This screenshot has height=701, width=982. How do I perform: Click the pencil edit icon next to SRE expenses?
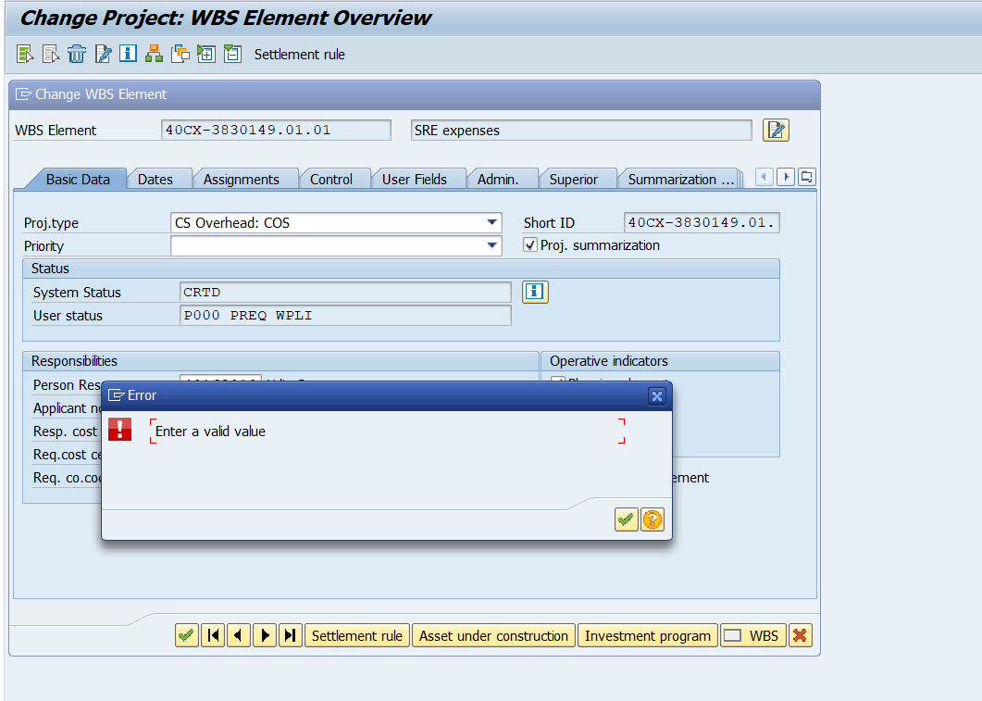(x=776, y=130)
